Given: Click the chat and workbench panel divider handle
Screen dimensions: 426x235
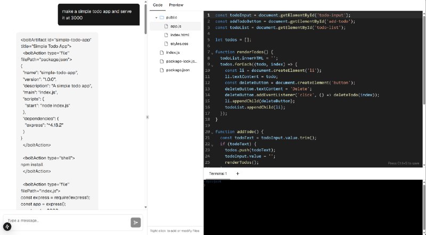Looking at the screenshot, I should pyautogui.click(x=148, y=117).
